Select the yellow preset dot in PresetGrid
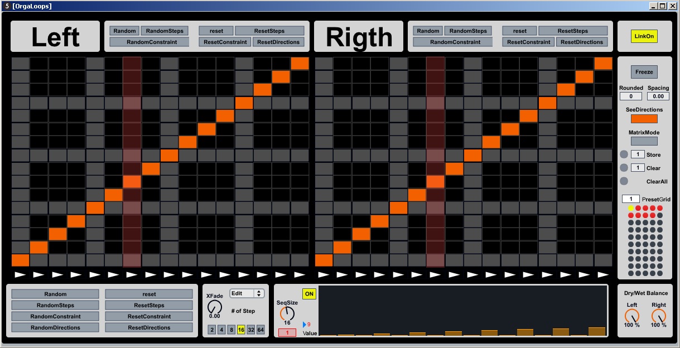The height and width of the screenshot is (348, 680). 631,208
